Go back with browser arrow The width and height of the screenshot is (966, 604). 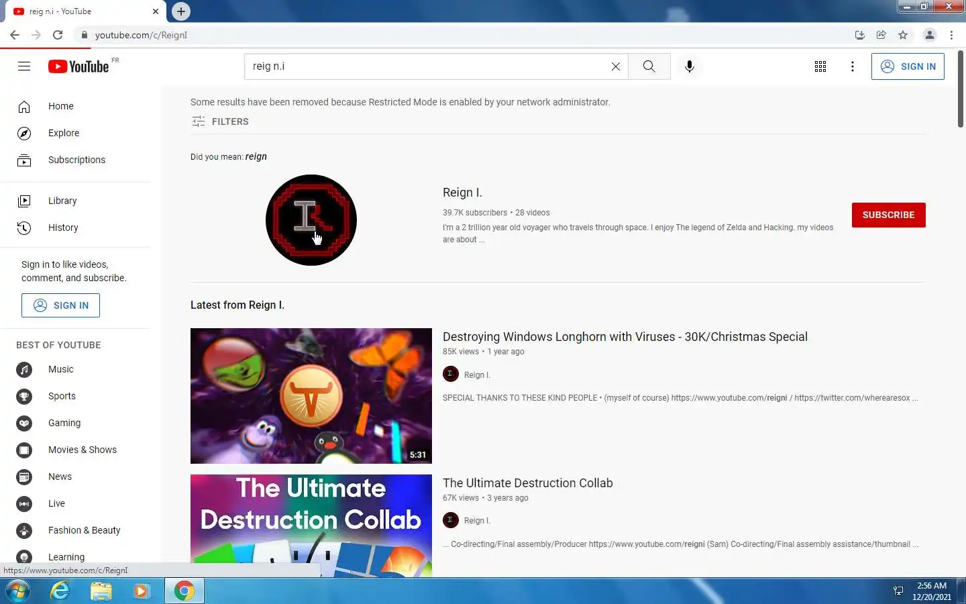[x=15, y=35]
